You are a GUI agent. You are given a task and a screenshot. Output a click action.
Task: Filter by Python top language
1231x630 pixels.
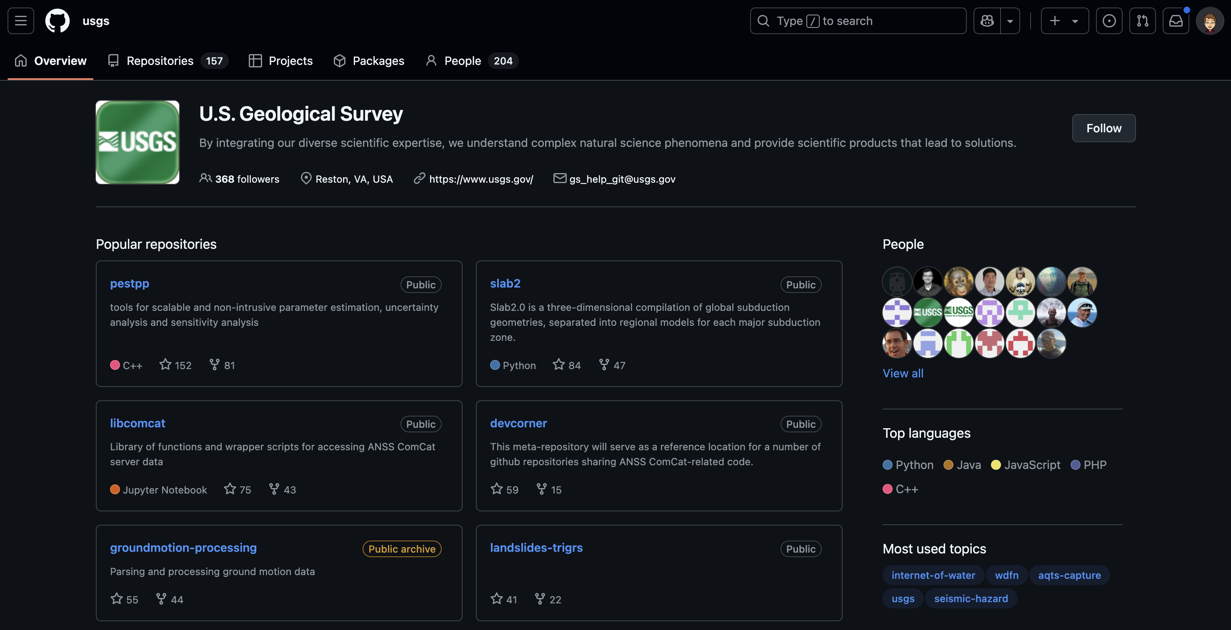tap(908, 464)
